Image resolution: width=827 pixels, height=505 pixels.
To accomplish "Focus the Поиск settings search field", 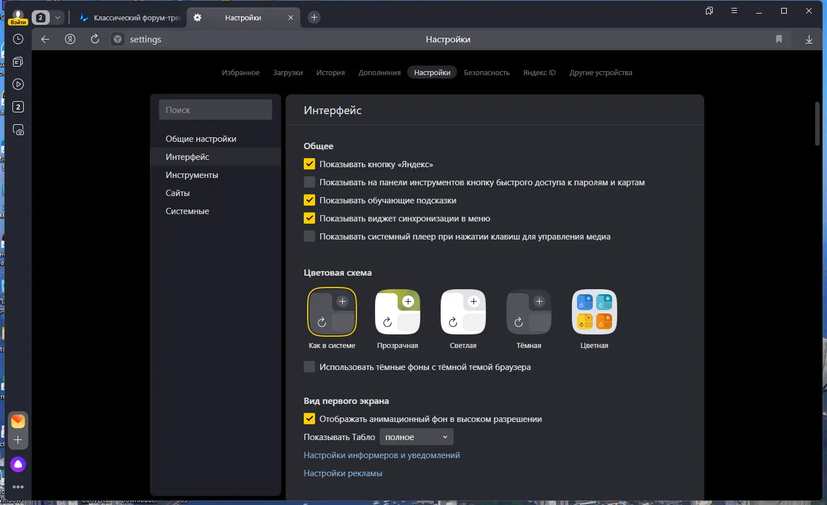I will click(216, 110).
